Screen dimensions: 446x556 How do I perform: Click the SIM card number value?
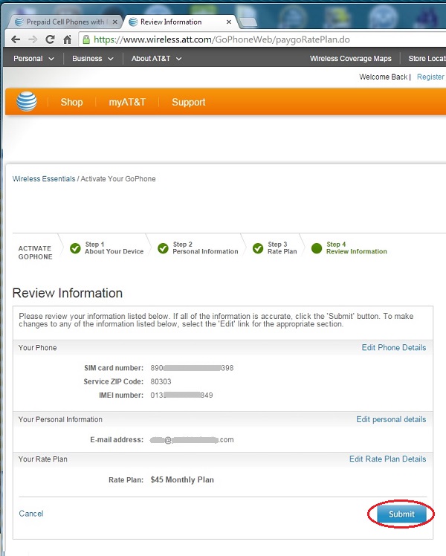pos(192,368)
